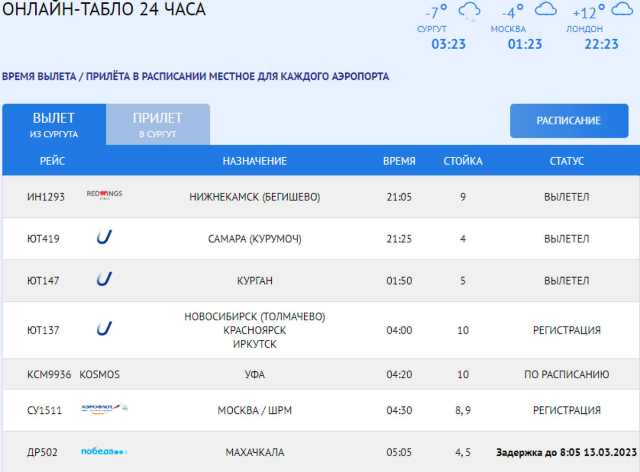
Task: Click the Surgut snowy weather icon
Action: 470,11
